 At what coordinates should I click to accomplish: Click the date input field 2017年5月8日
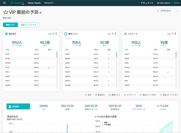[x=167, y=11]
